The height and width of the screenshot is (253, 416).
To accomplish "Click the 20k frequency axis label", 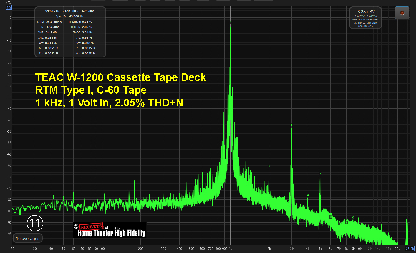I will [397, 249].
